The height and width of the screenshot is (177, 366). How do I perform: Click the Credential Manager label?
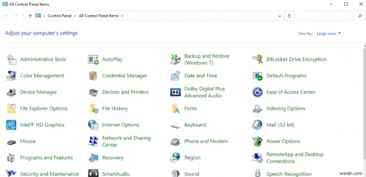click(x=124, y=76)
